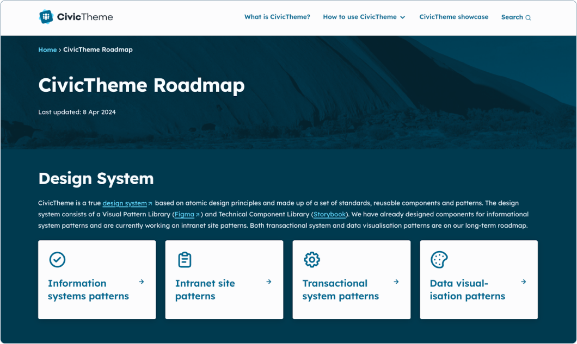Expand the How to use CivicTheme dropdown
The height and width of the screenshot is (344, 577).
click(x=360, y=17)
